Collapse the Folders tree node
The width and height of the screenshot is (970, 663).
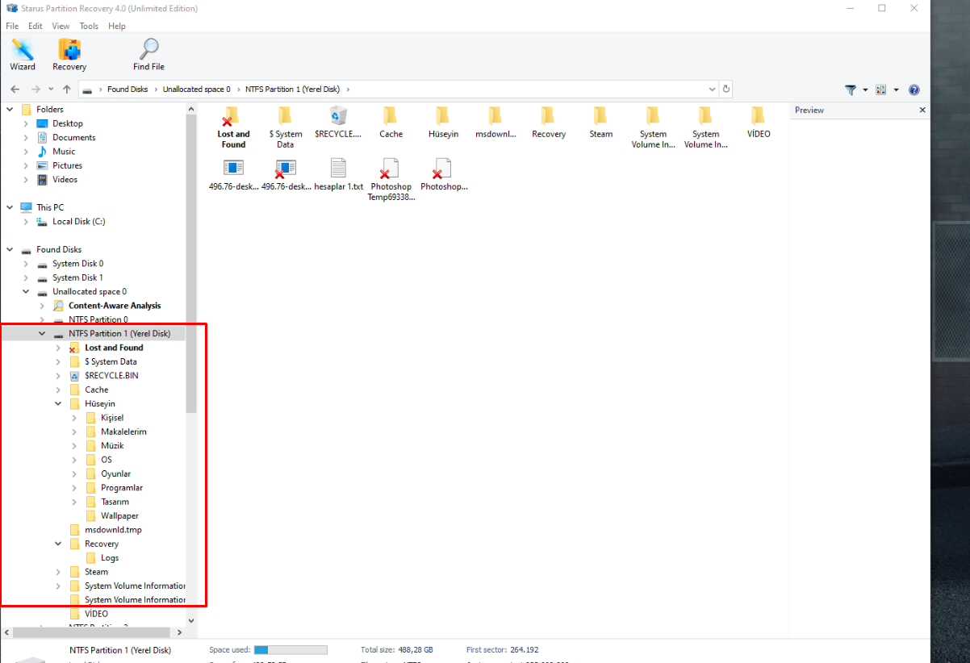10,109
